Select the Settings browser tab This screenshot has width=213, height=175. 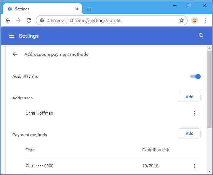click(x=42, y=9)
